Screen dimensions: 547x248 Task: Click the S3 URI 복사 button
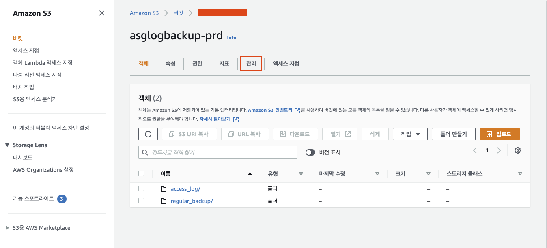tap(190, 134)
